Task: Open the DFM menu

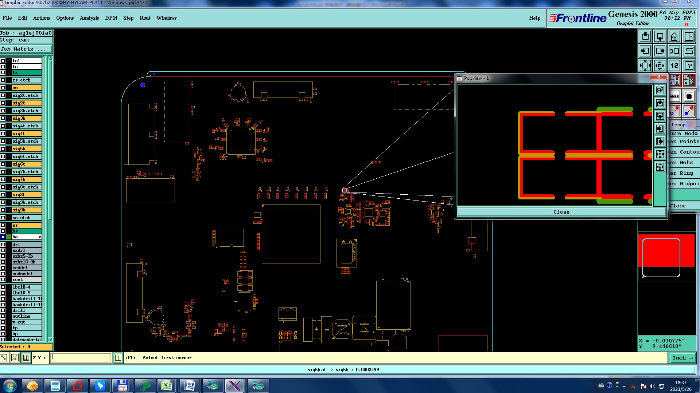Action: 111,18
